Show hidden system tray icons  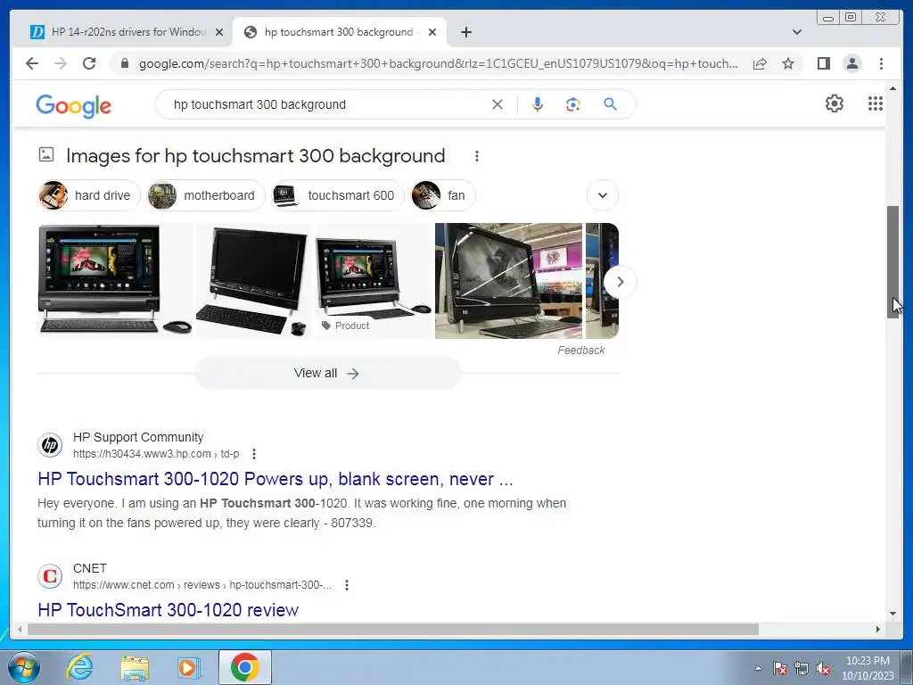(x=758, y=668)
